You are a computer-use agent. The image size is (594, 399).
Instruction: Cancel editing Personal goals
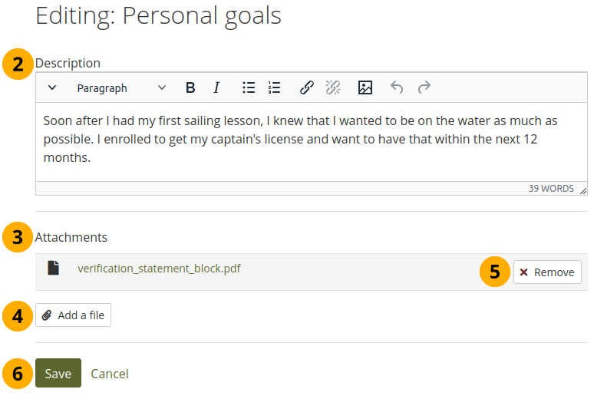point(110,374)
